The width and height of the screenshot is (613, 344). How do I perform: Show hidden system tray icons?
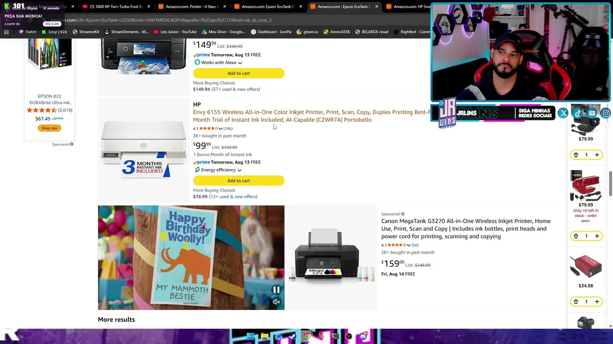pyautogui.click(x=539, y=337)
